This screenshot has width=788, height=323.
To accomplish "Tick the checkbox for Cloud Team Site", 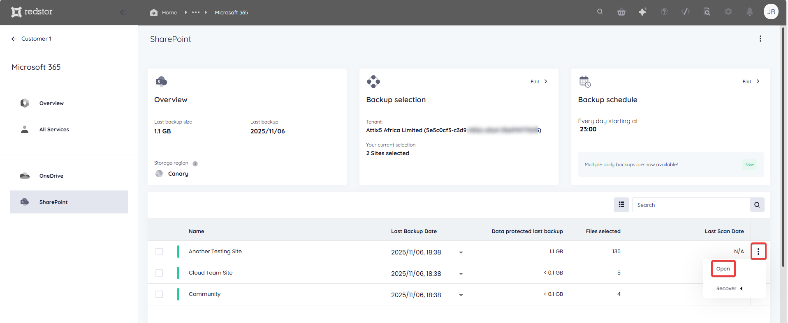I will tap(159, 273).
